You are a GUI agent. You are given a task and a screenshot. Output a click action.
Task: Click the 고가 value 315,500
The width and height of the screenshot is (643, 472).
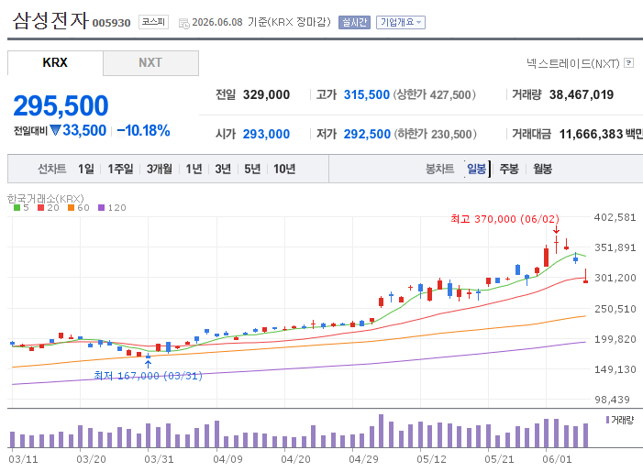tap(366, 94)
